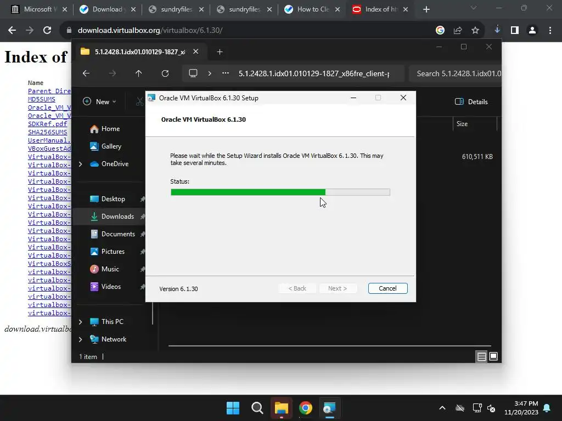Add a new File Explorer tab
The width and height of the screenshot is (562, 421).
[x=220, y=52]
